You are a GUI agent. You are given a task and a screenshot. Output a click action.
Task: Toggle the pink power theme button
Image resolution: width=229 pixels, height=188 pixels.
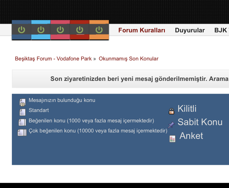point(60,30)
